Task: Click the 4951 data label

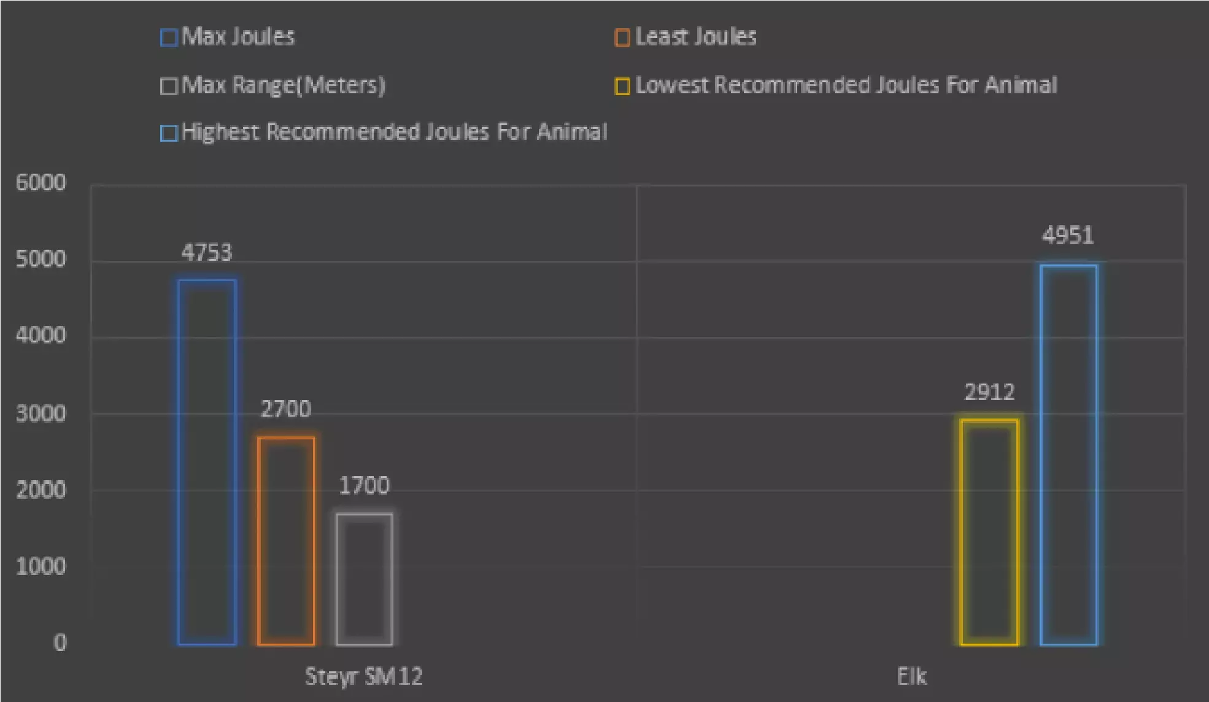Action: pyautogui.click(x=1068, y=236)
